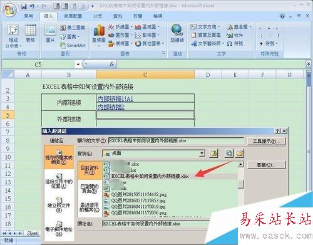This screenshot has height=245, width=313.
Task: Switch to the 常用 Home ribbon tab
Action: coord(29,16)
